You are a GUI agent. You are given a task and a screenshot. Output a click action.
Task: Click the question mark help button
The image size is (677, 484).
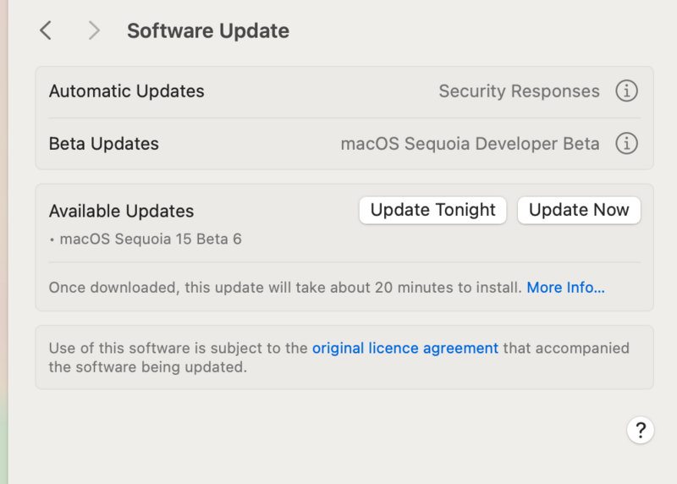click(x=641, y=429)
